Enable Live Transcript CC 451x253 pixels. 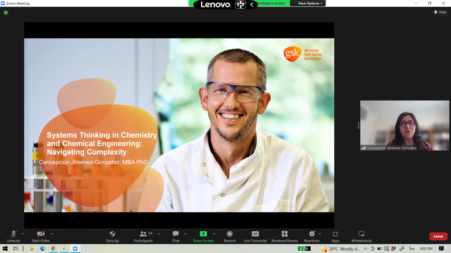255,236
